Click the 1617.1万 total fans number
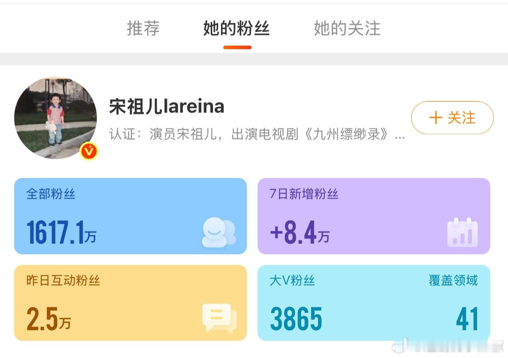Image resolution: width=508 pixels, height=358 pixels. (61, 233)
